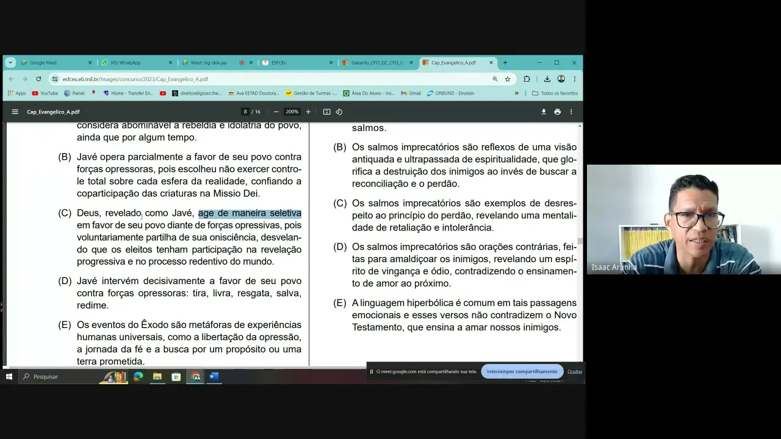Bookmark this page with the star
Viewport: 781px width, 439px height.
(508, 79)
